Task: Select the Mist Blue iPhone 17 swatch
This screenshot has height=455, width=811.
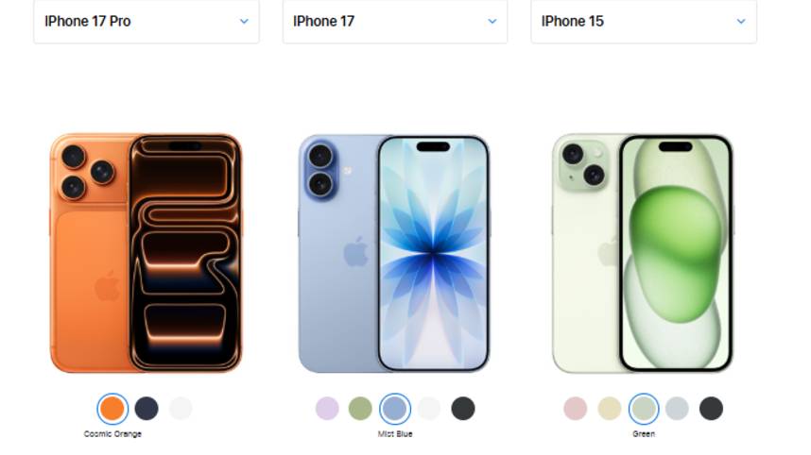Action: pyautogui.click(x=395, y=409)
